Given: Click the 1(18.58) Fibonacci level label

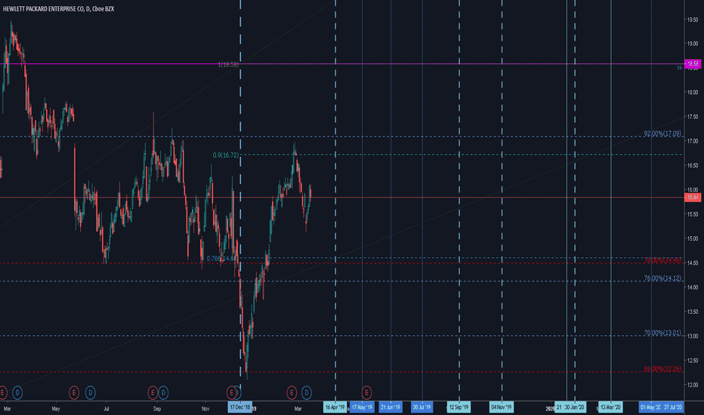Looking at the screenshot, I should (228, 65).
